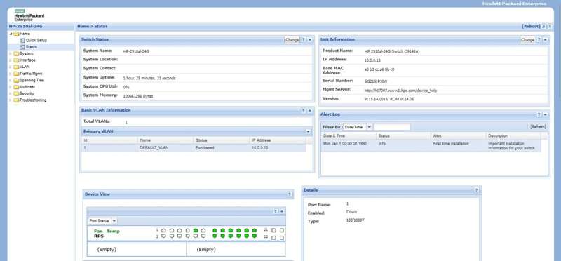
Task: Open help for Unit Information panel
Action: coord(539,40)
